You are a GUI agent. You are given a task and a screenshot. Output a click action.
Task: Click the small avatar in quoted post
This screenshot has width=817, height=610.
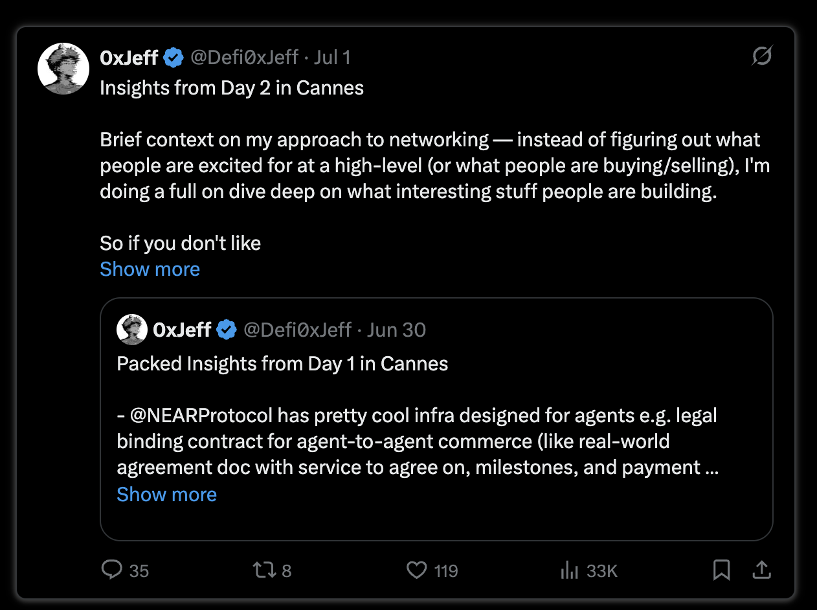(132, 330)
